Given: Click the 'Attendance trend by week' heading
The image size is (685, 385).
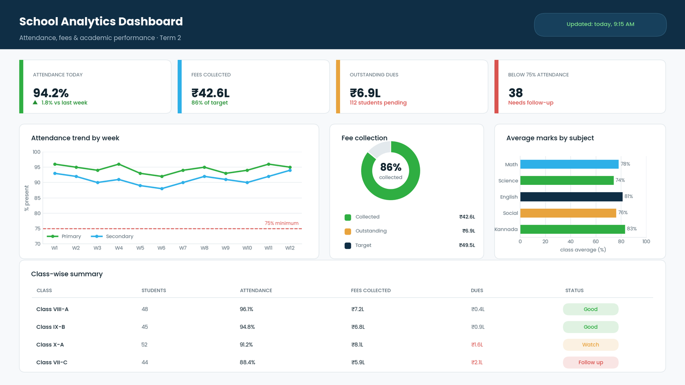Looking at the screenshot, I should coord(75,138).
